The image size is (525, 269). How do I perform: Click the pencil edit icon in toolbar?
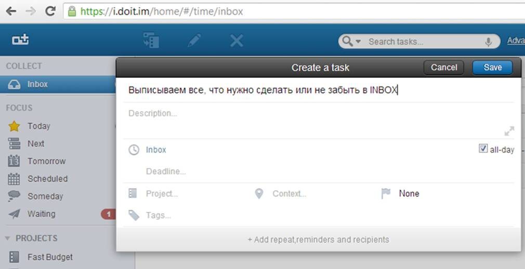194,41
